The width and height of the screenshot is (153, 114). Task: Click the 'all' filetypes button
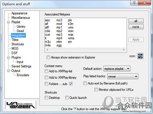click(136, 21)
